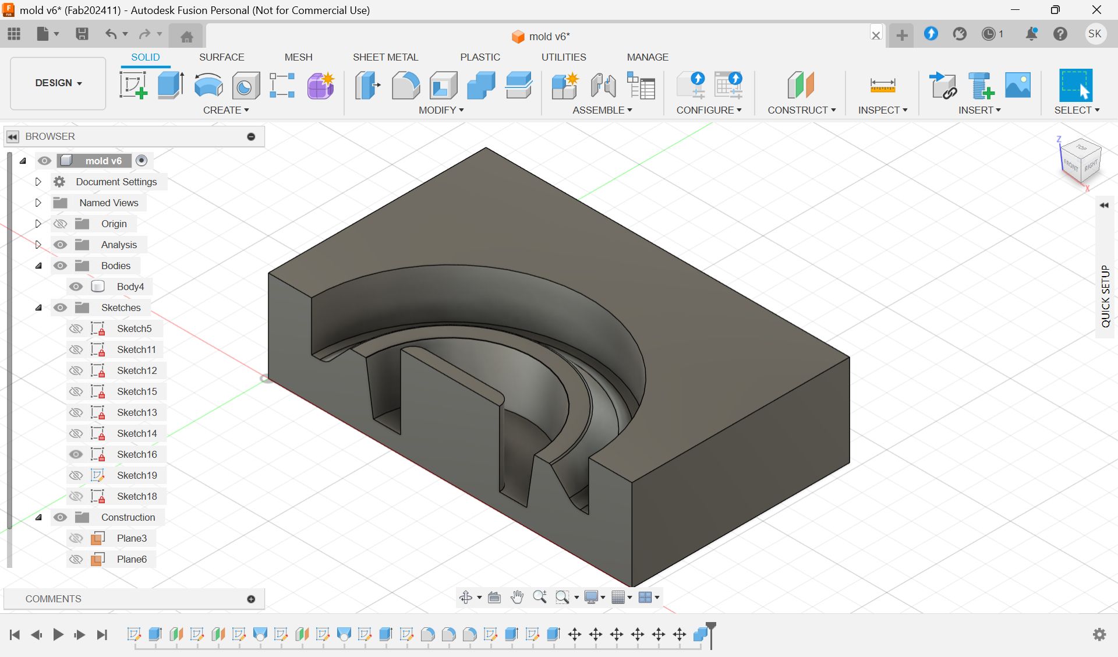Open the MODIFY dropdown menu
The width and height of the screenshot is (1118, 657).
click(441, 110)
